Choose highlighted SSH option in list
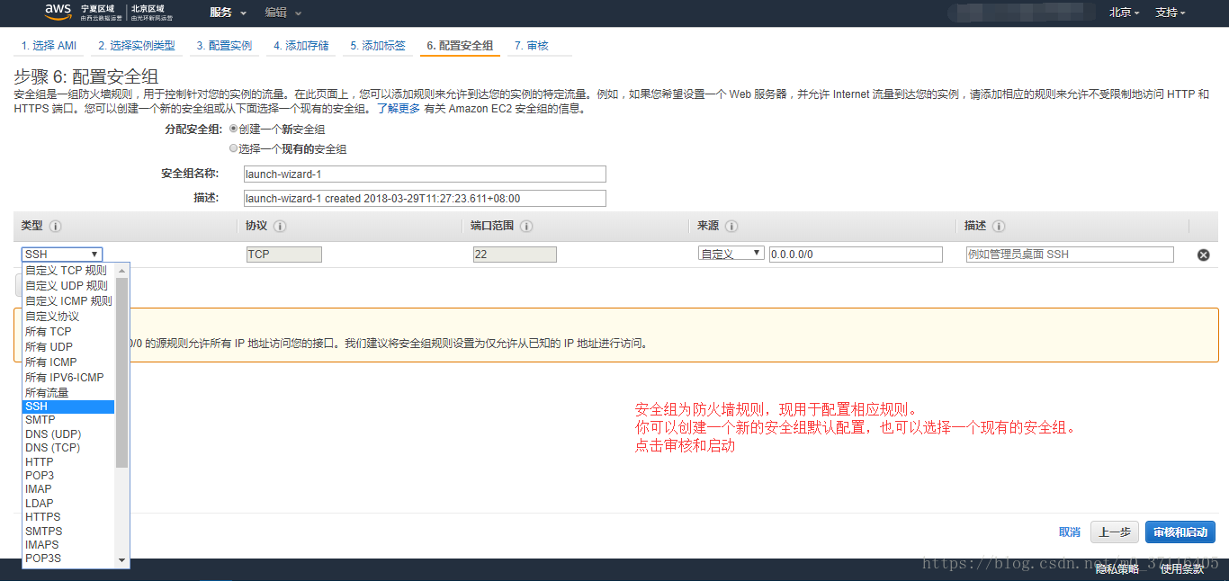 pyautogui.click(x=69, y=407)
